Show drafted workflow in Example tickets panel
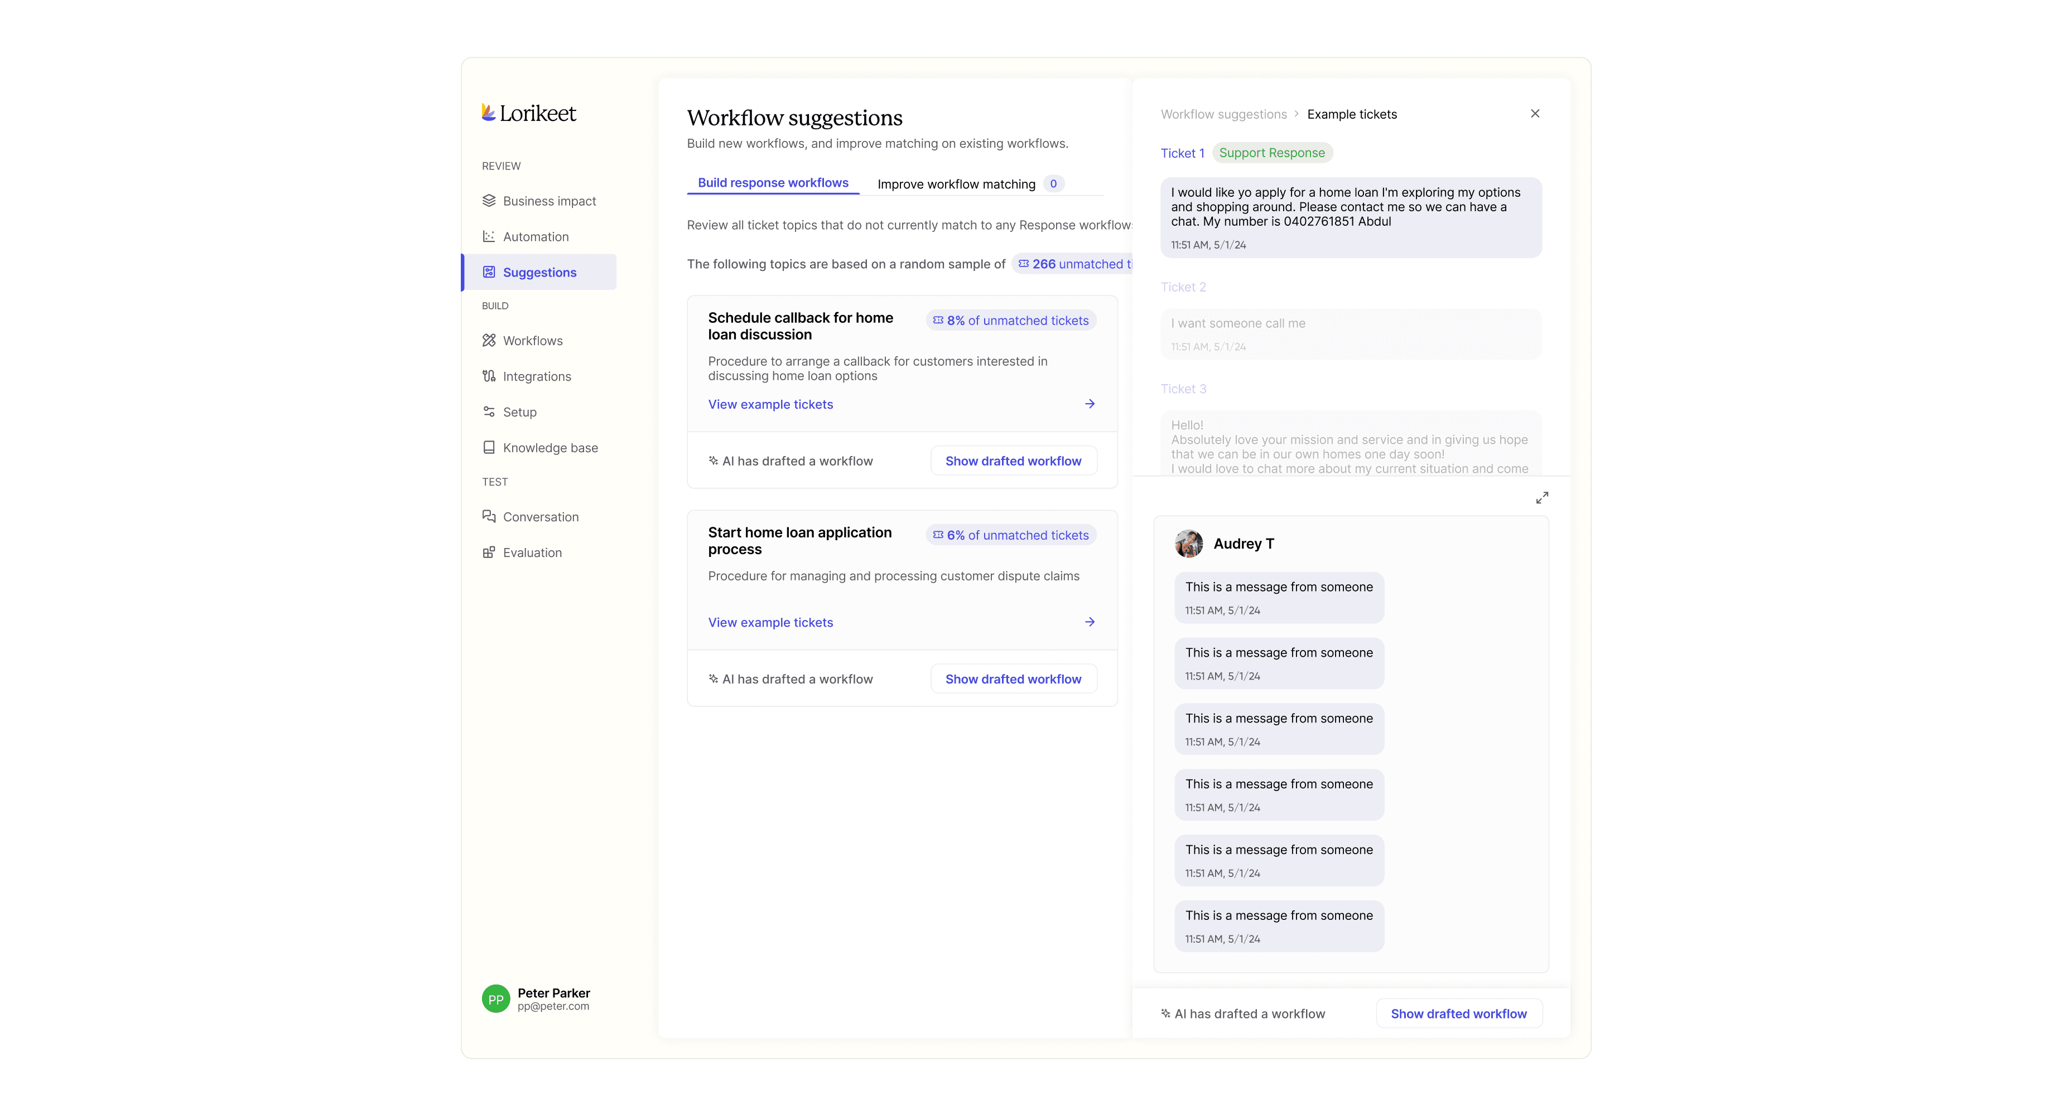2053x1115 pixels. click(1458, 1013)
